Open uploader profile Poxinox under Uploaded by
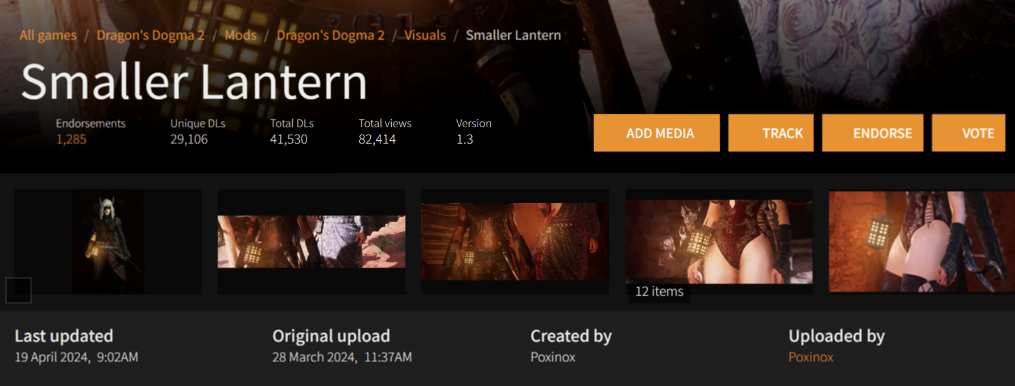Screen dimensions: 1015x386 811,357
